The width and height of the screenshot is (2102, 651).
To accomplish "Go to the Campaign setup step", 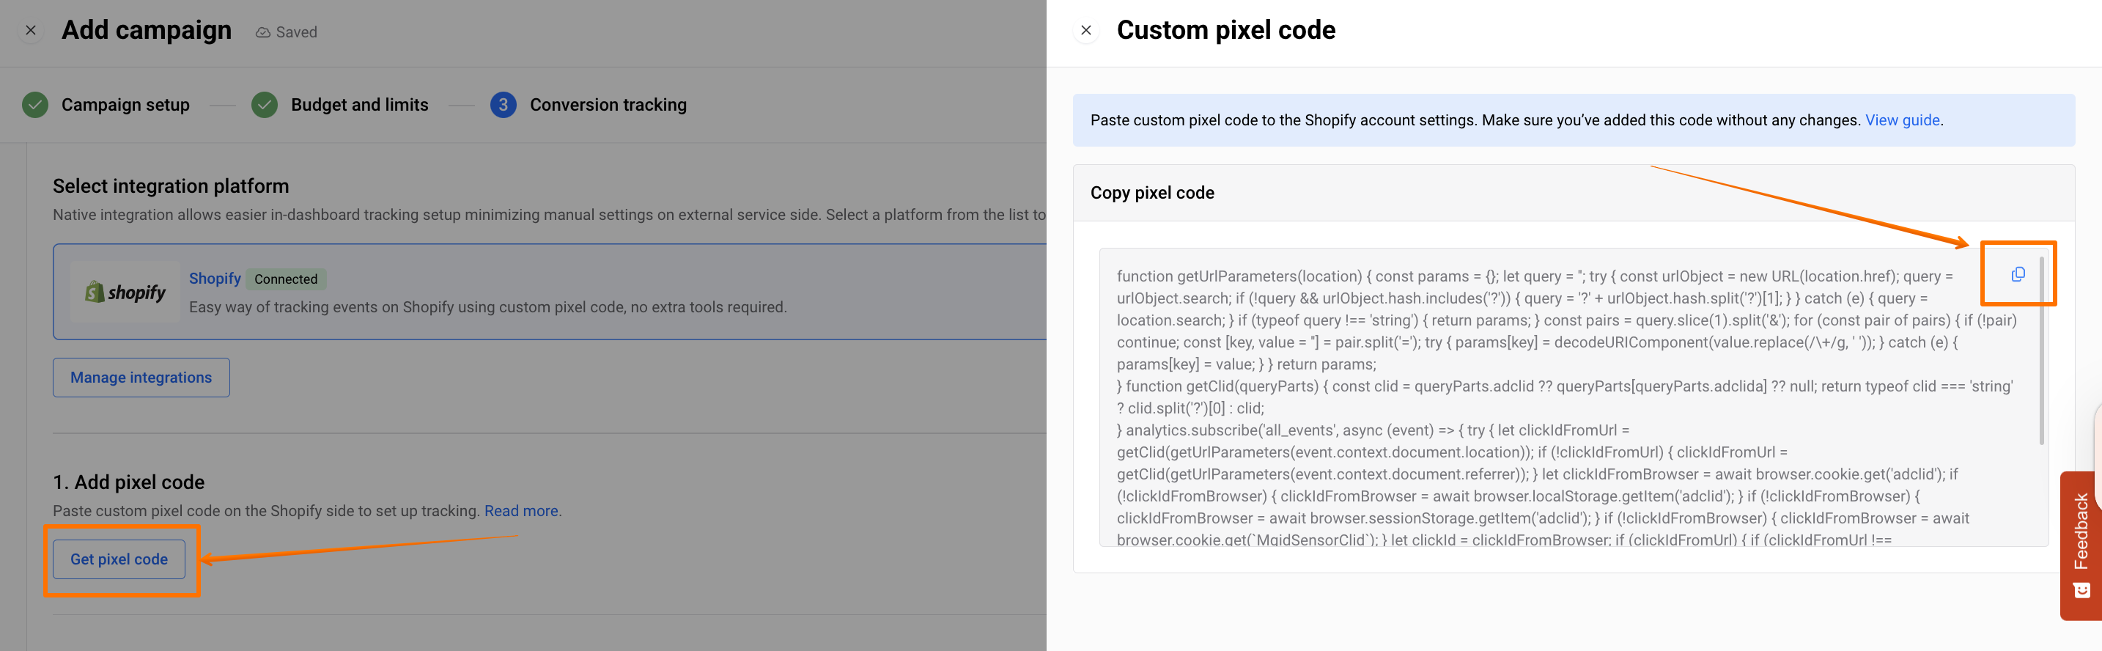I will tap(125, 104).
